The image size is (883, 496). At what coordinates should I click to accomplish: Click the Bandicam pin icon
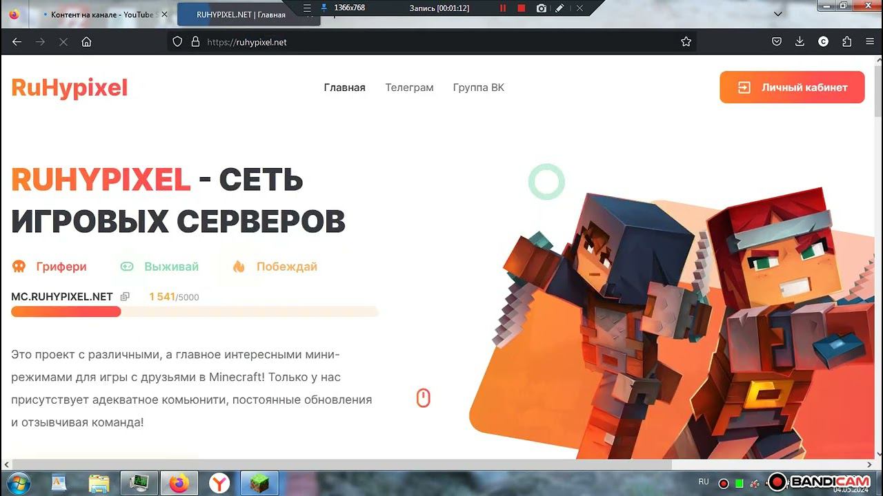pos(324,8)
